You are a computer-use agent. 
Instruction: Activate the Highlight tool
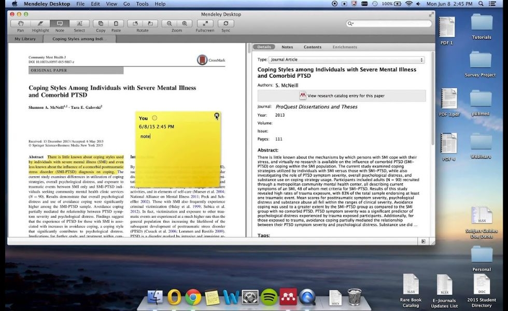(x=40, y=24)
